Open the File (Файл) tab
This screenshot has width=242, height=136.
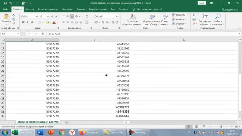tap(6, 9)
